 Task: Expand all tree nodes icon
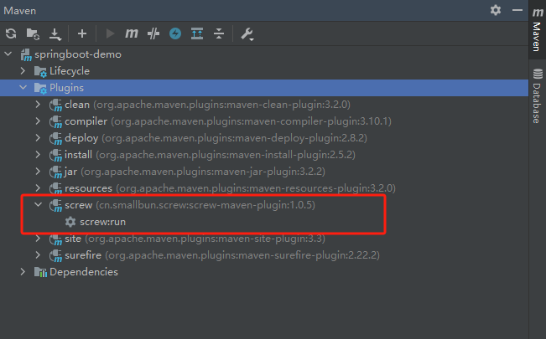click(197, 33)
